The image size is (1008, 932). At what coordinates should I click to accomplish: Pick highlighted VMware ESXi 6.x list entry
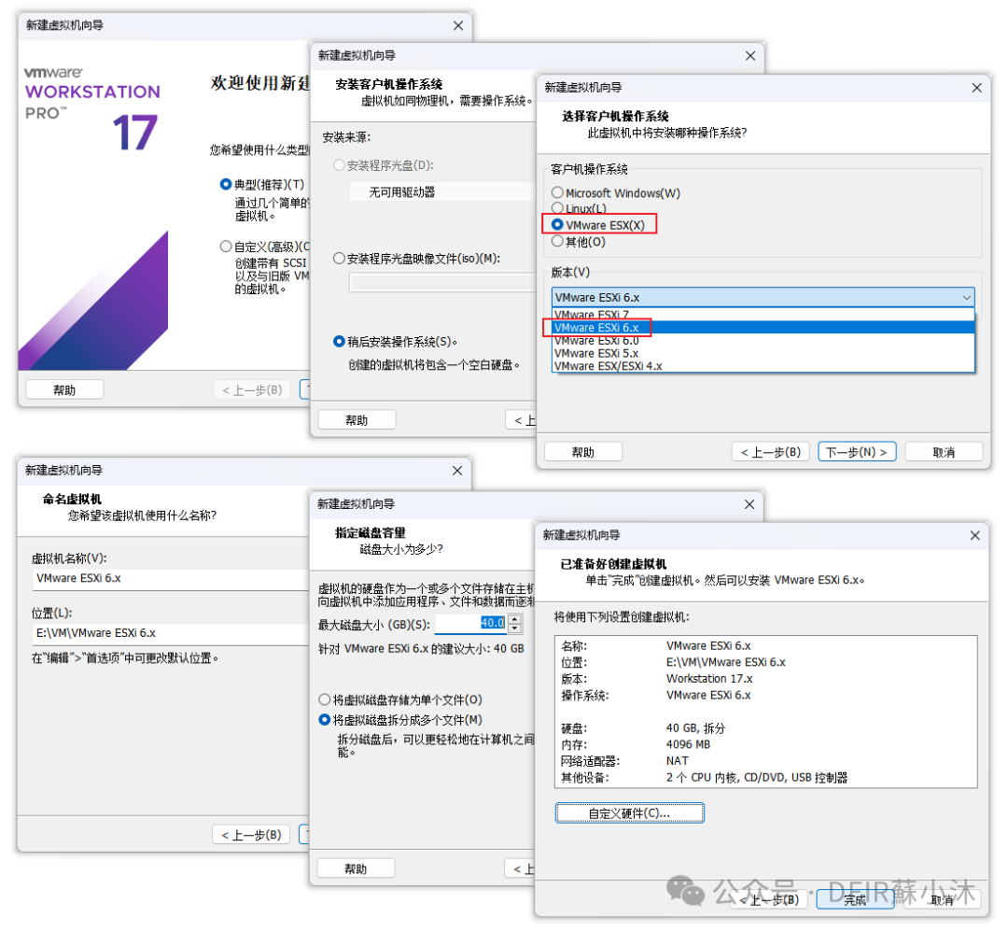763,328
